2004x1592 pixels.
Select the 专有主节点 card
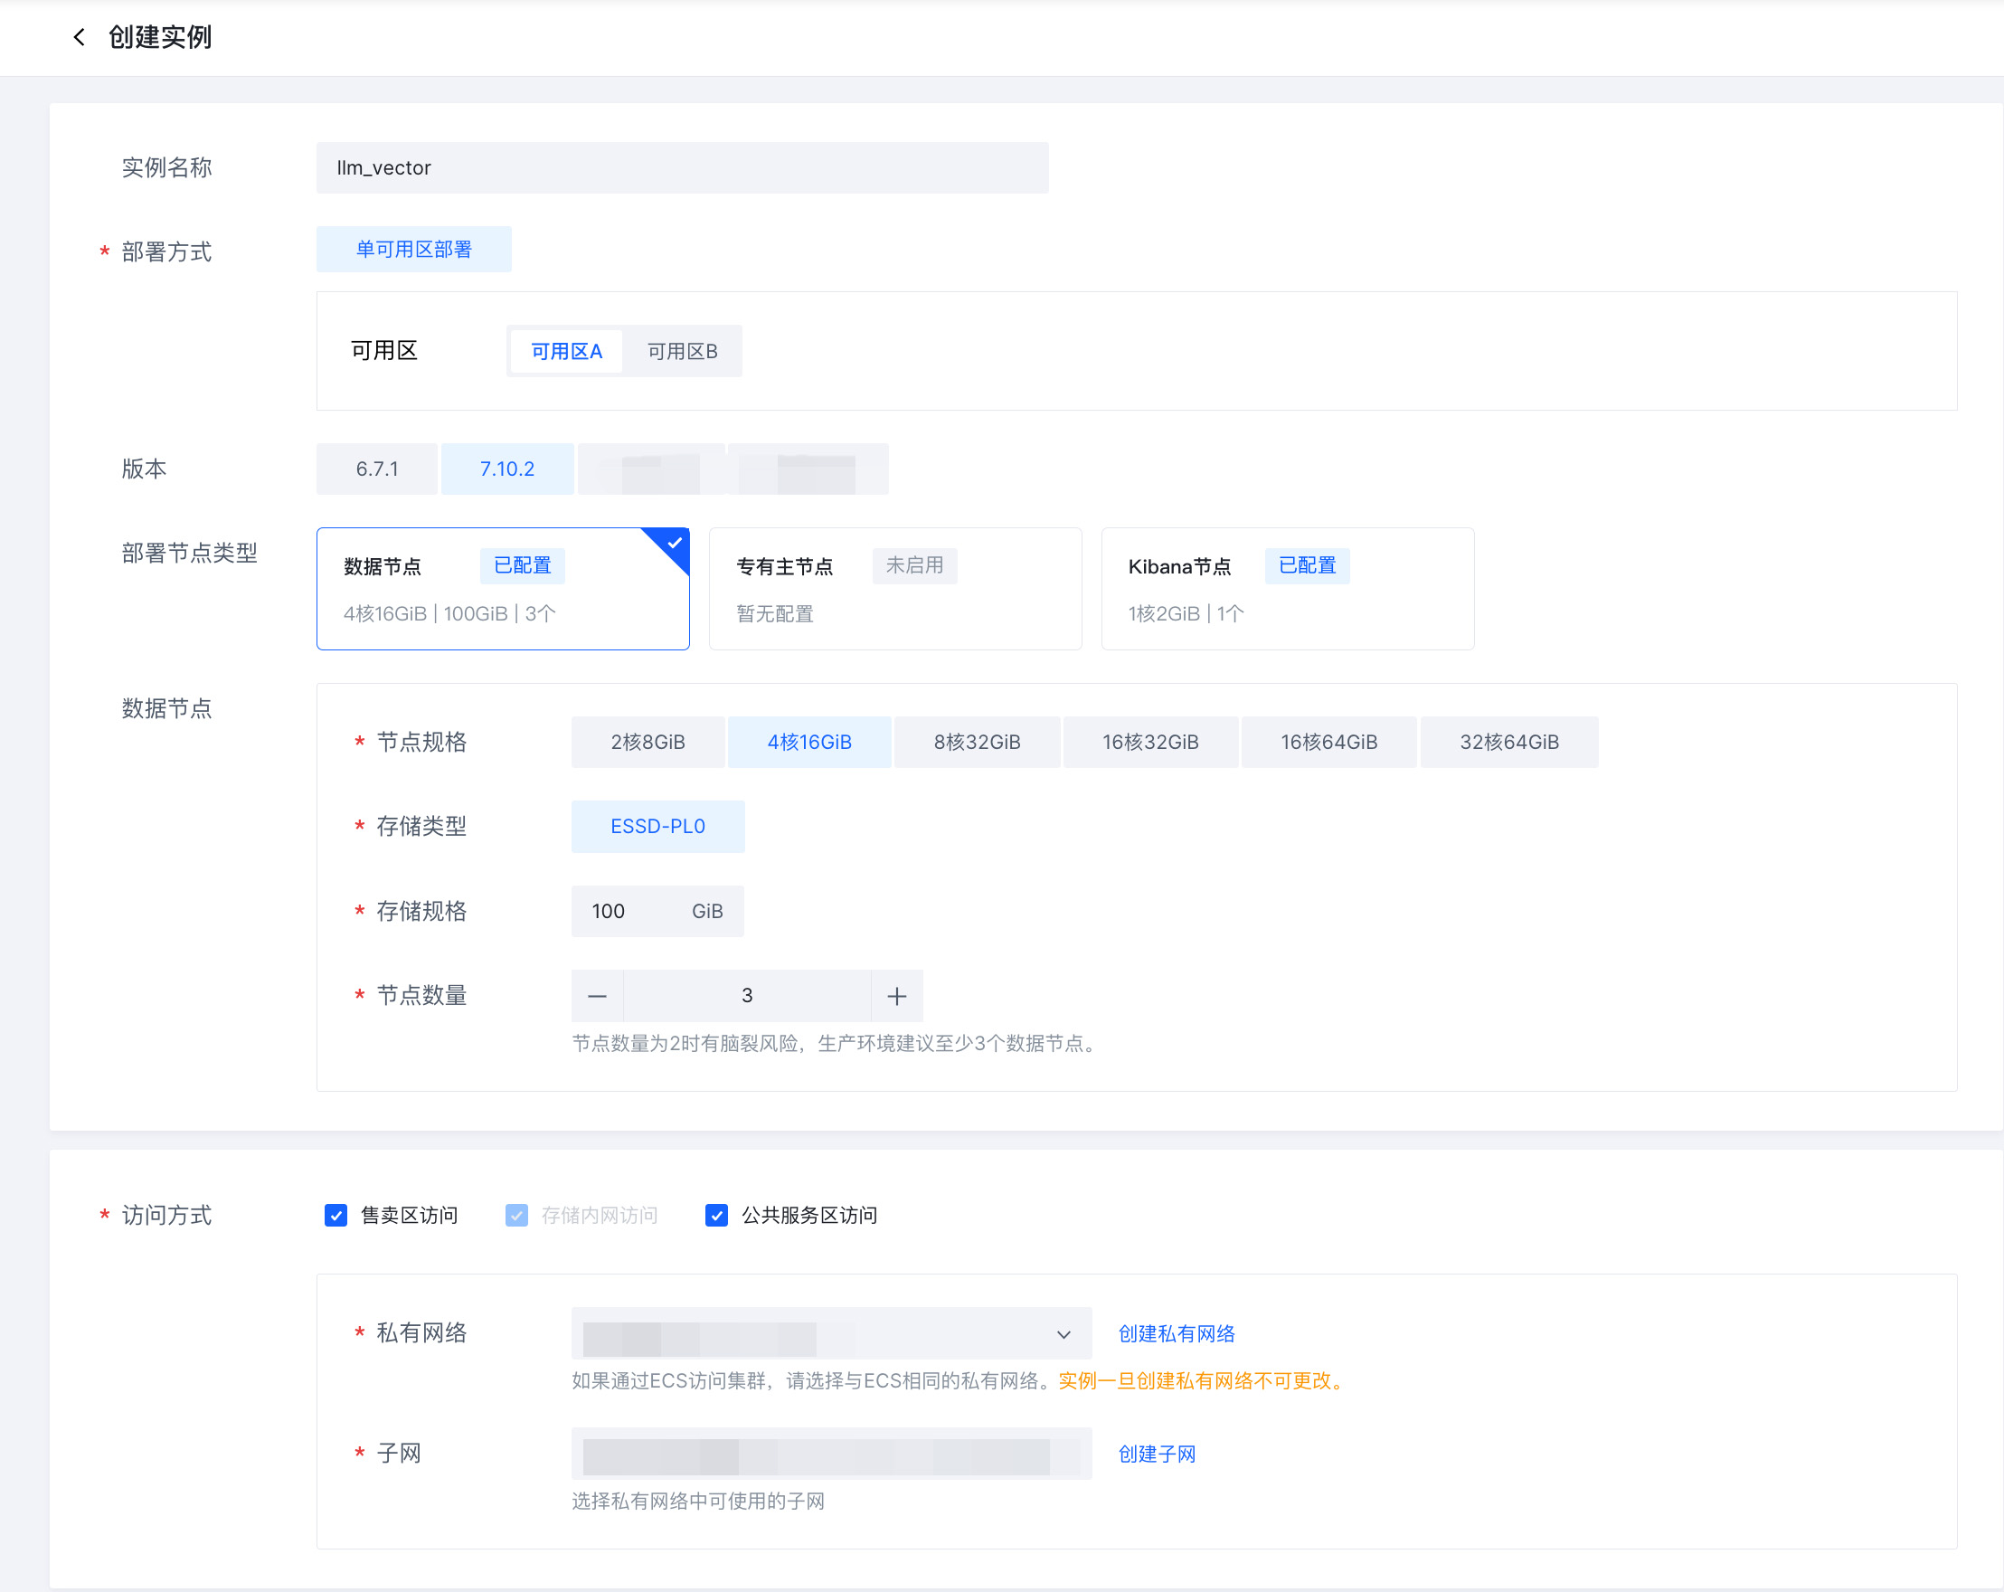click(x=894, y=589)
